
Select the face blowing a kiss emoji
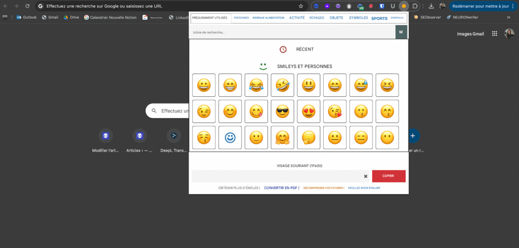[x=335, y=111]
